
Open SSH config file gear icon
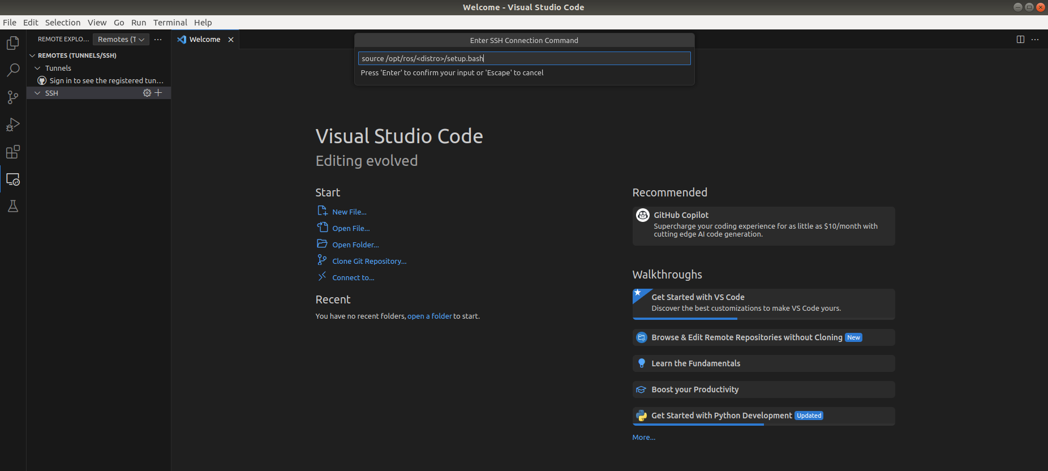pyautogui.click(x=147, y=93)
